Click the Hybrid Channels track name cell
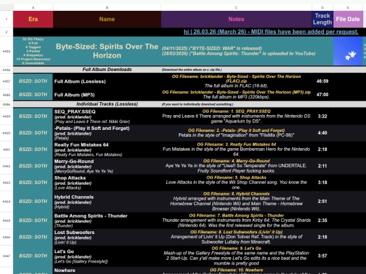The image size is (366, 274). (x=107, y=202)
